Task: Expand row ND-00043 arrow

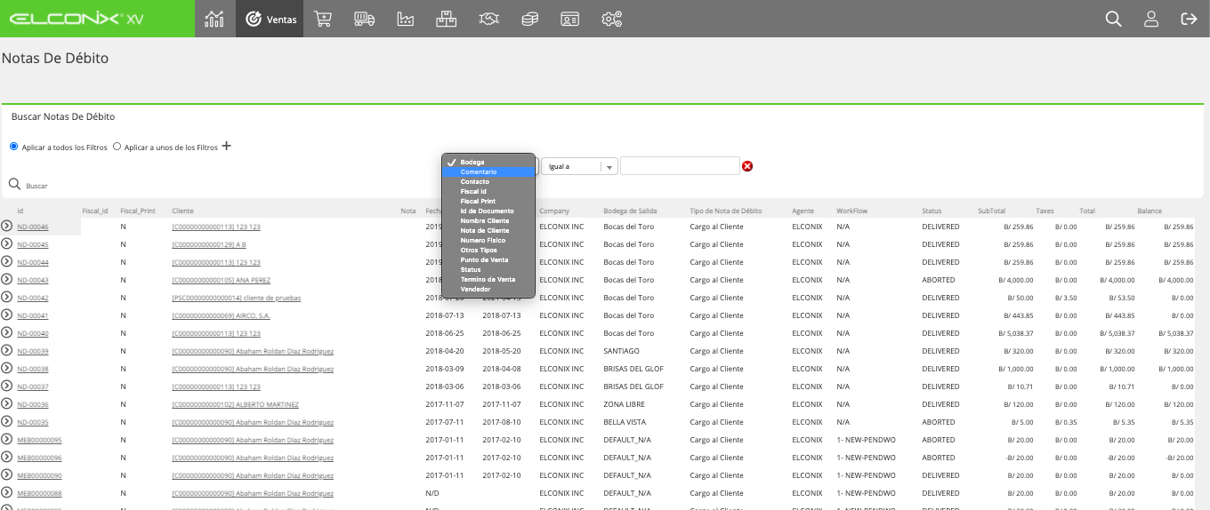Action: point(7,280)
